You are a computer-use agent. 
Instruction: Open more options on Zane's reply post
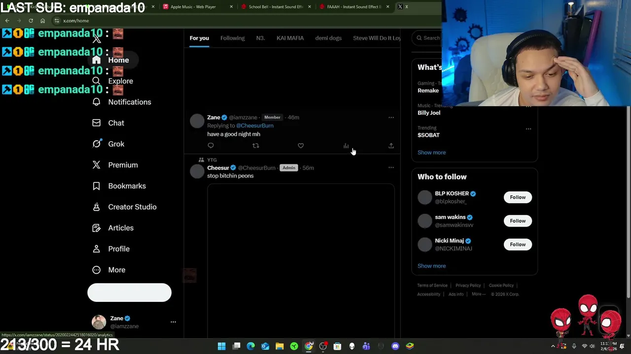(x=391, y=118)
